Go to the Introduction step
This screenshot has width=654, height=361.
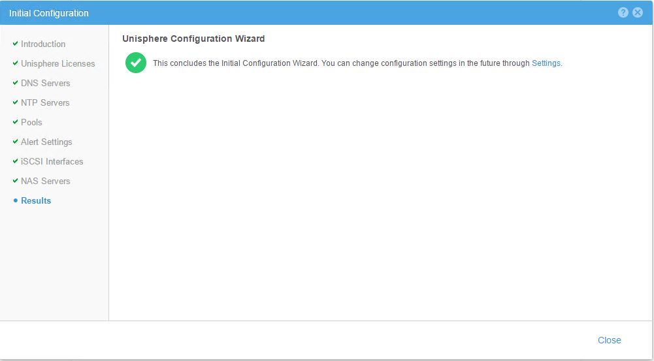tap(43, 44)
